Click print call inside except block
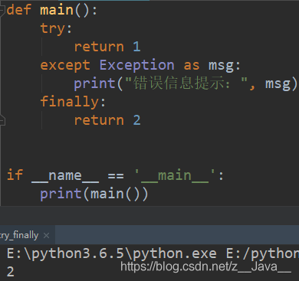 point(94,83)
